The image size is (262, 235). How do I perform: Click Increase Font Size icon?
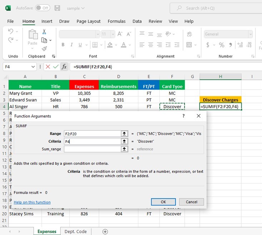pos(120,34)
